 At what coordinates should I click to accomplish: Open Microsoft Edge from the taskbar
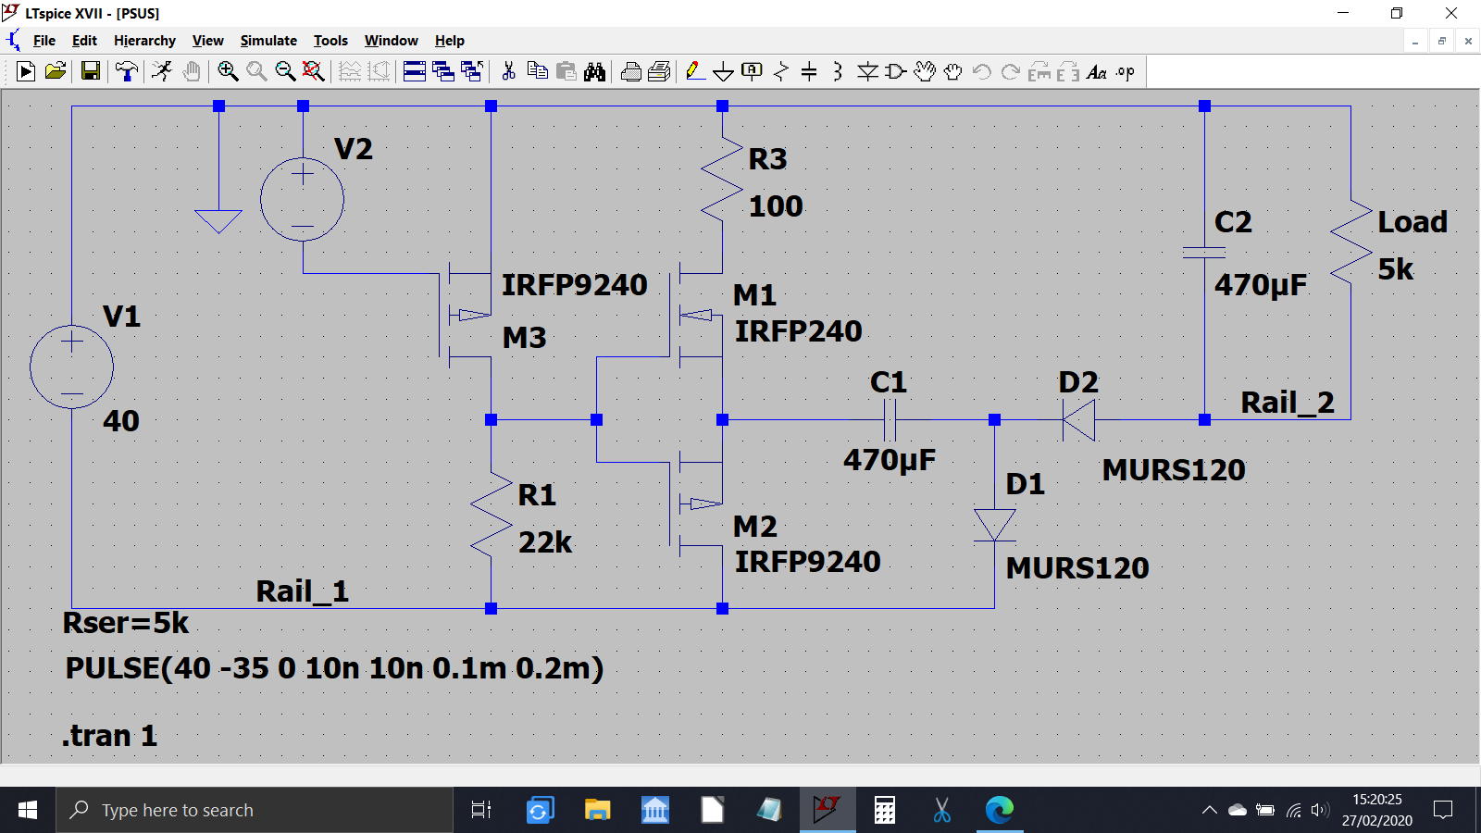point(1000,811)
